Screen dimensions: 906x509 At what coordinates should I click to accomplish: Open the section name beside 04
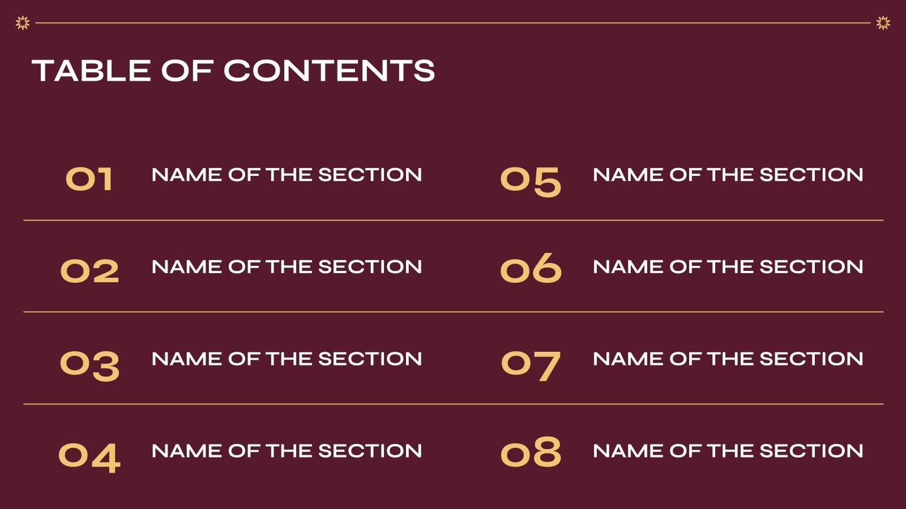point(287,451)
